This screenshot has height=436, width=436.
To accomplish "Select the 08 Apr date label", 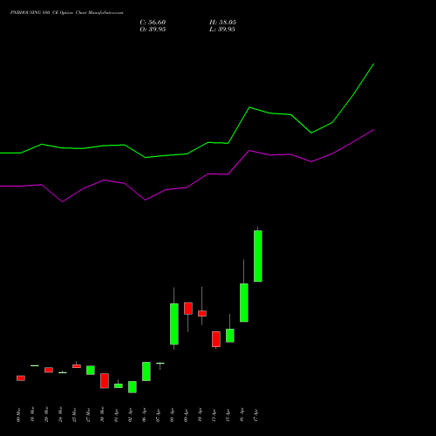I will tap(172, 415).
